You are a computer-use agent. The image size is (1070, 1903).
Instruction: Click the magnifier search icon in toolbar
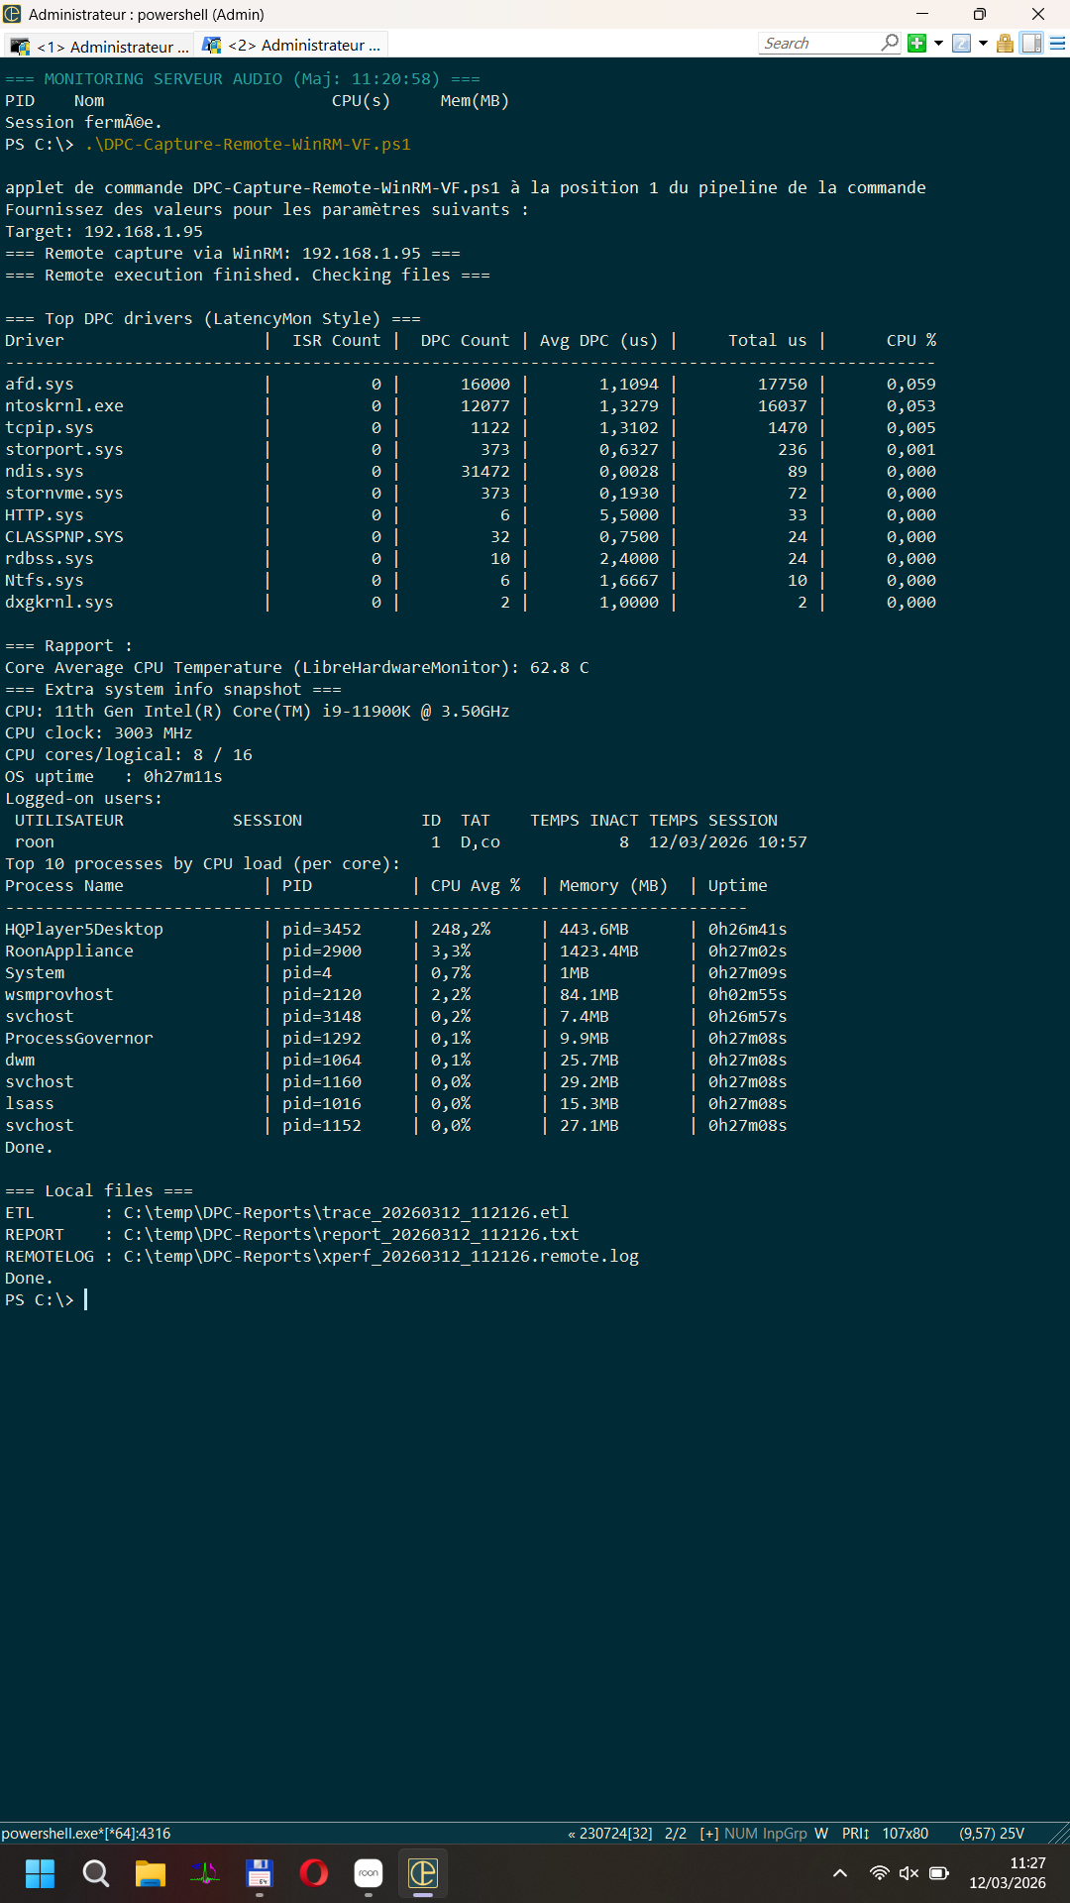(x=890, y=43)
